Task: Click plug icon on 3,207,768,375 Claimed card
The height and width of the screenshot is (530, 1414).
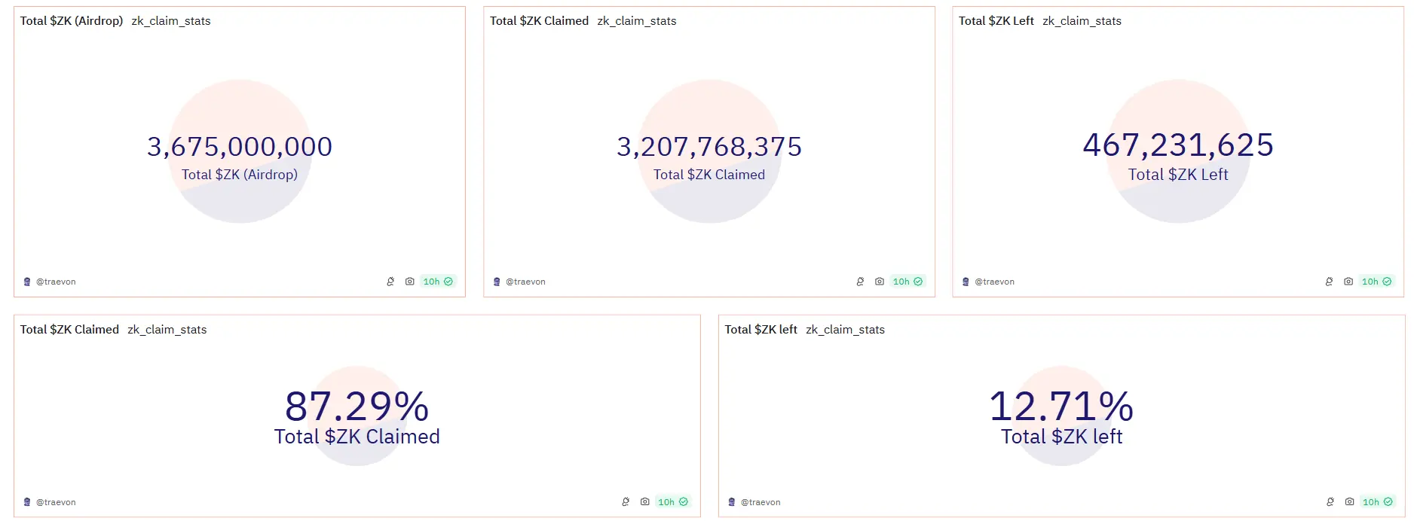Action: pos(860,282)
